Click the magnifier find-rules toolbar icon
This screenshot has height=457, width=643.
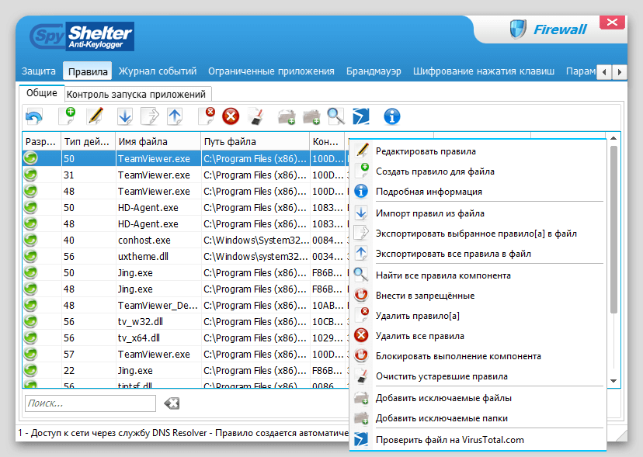click(x=335, y=116)
